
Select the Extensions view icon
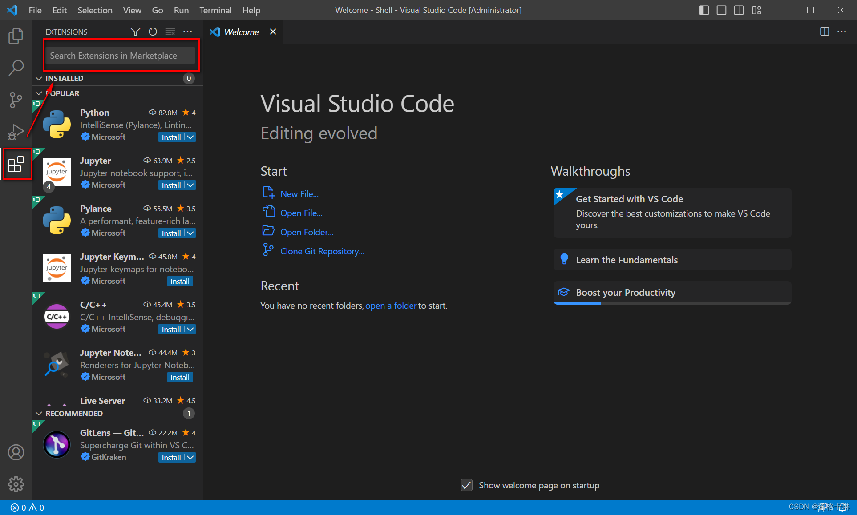pyautogui.click(x=16, y=164)
